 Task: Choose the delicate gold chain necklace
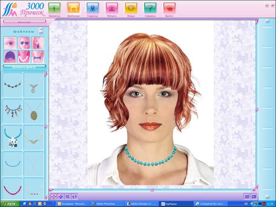[34, 138]
